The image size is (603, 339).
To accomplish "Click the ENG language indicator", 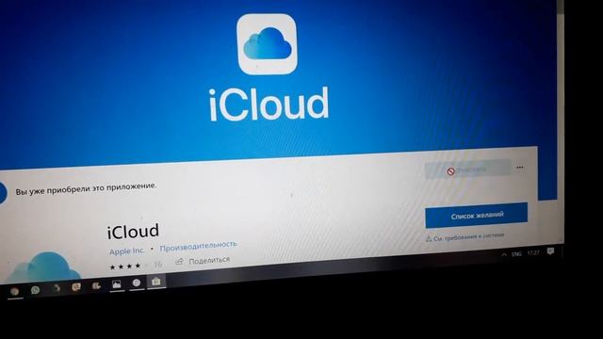I will [516, 254].
